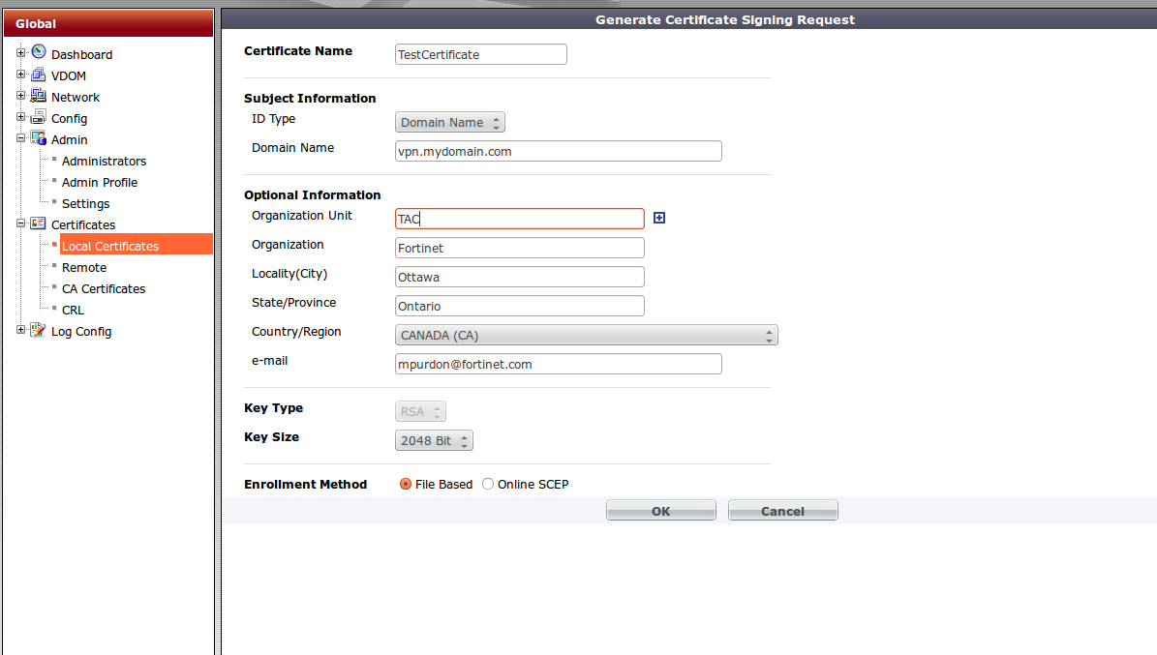
Task: Open the Config section label
Action: click(x=70, y=119)
